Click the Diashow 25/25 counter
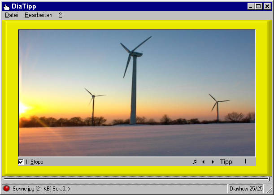This screenshot has width=274, height=195. click(246, 189)
